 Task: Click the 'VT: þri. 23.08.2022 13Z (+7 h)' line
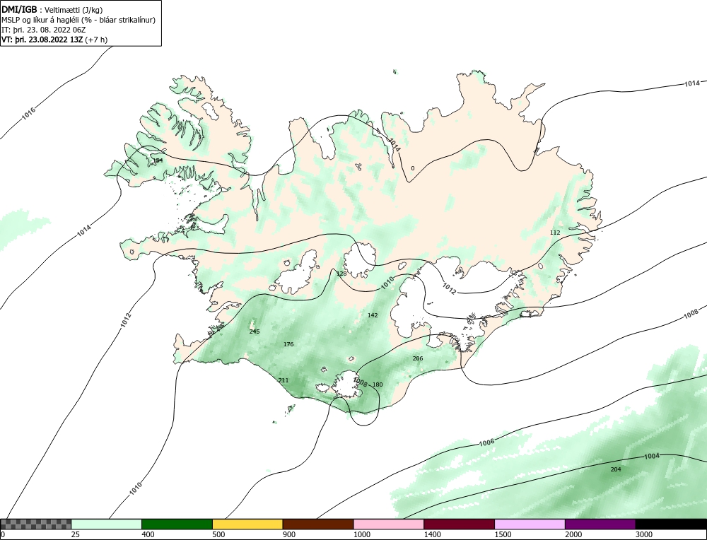coord(54,40)
